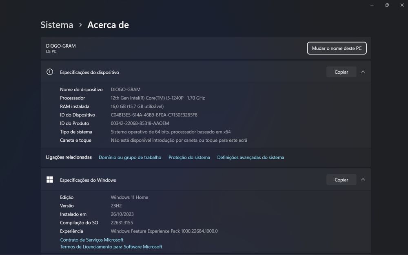Copy the Windows specifications

(341, 180)
